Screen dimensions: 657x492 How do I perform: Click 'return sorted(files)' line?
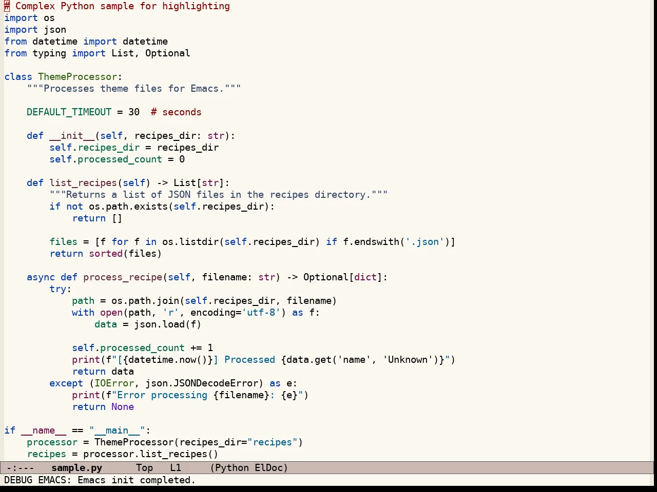[106, 254]
